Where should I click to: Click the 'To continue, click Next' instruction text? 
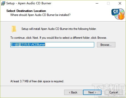click(59, 38)
